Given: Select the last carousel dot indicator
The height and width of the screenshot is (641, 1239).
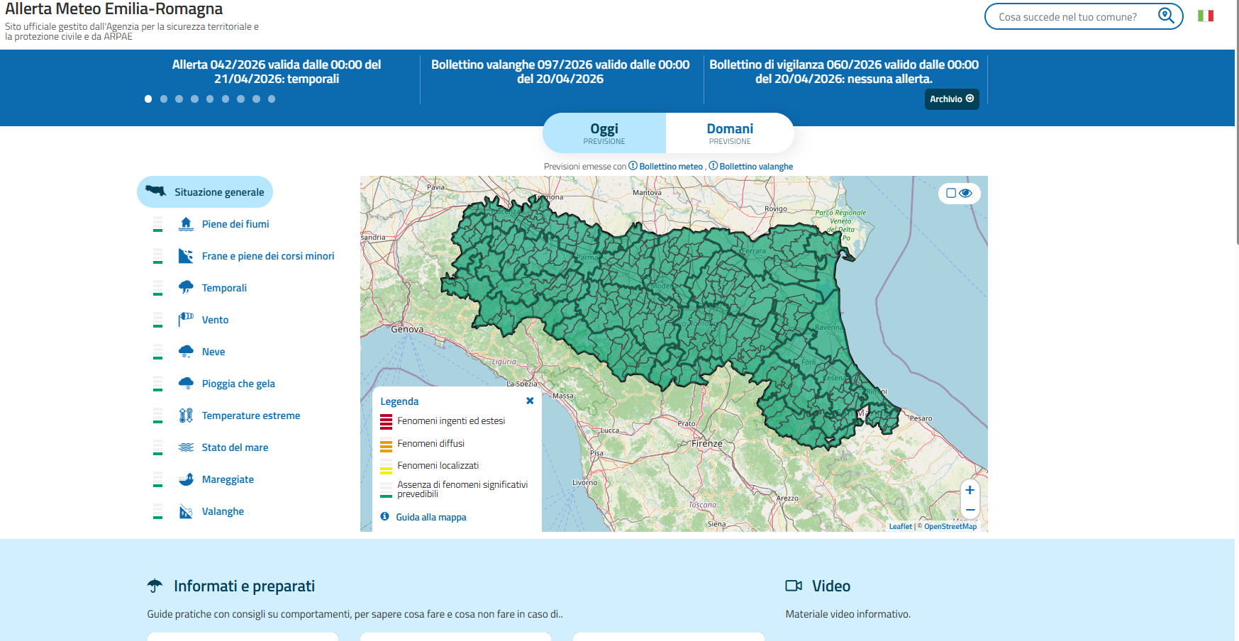Looking at the screenshot, I should pos(272,99).
